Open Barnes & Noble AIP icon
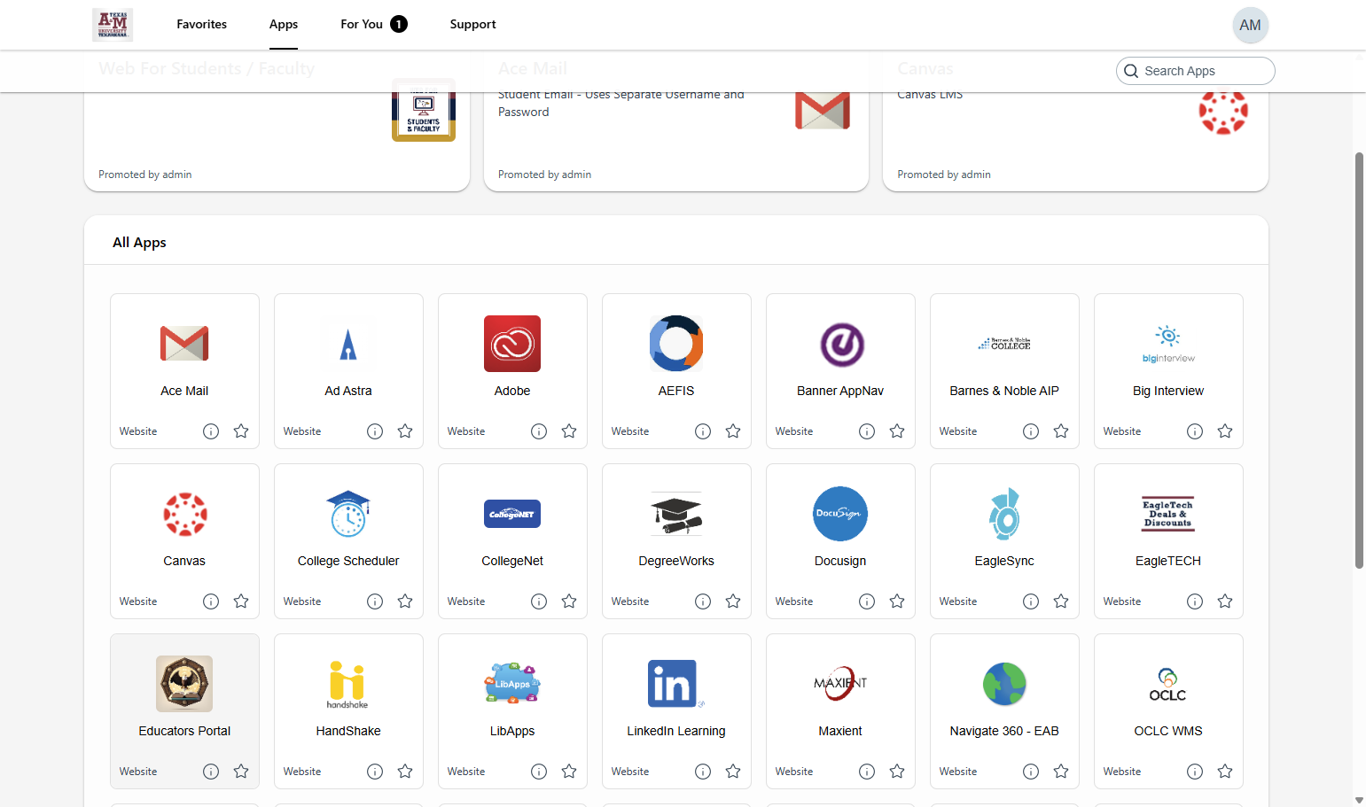The image size is (1366, 807). (x=1004, y=344)
